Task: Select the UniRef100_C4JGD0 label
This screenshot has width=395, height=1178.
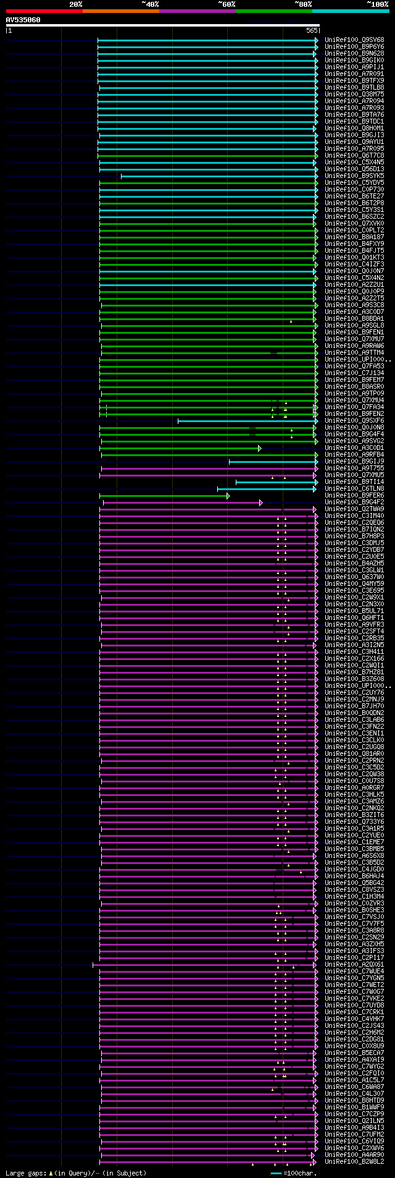Action: click(x=354, y=870)
